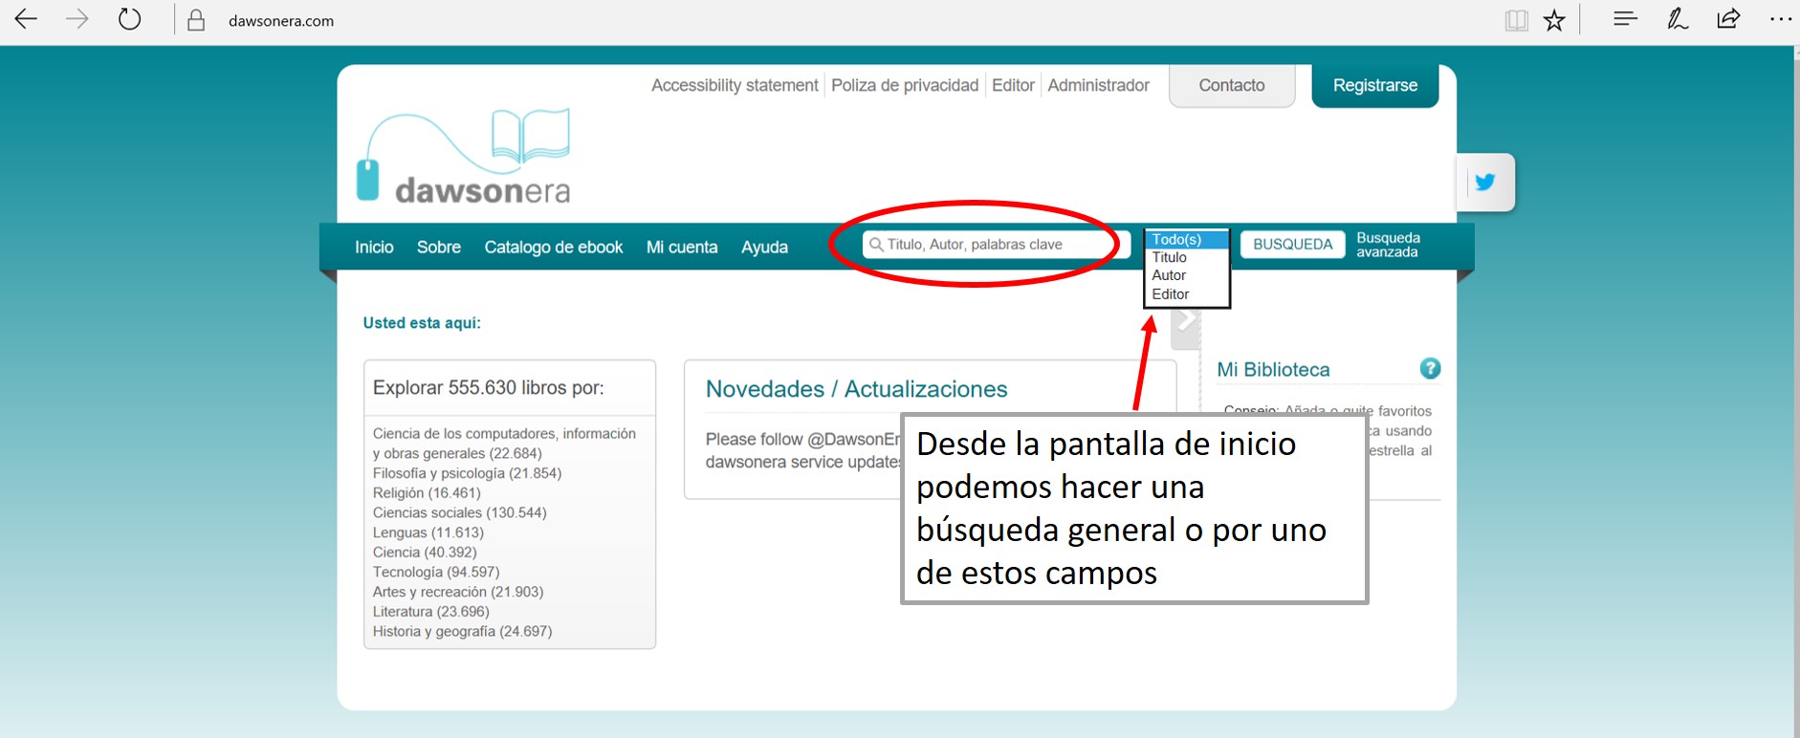1800x738 pixels.
Task: Click Novedades / Actualizaciones heading
Action: tap(856, 389)
